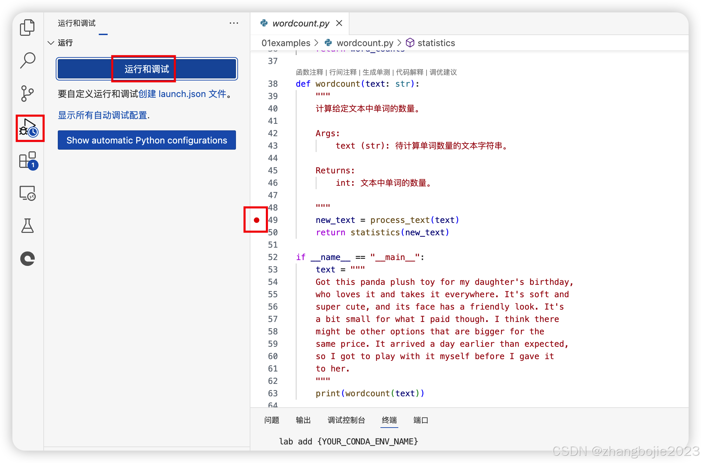Click the blue 运行和调试 button
This screenshot has width=701, height=463.
[147, 69]
